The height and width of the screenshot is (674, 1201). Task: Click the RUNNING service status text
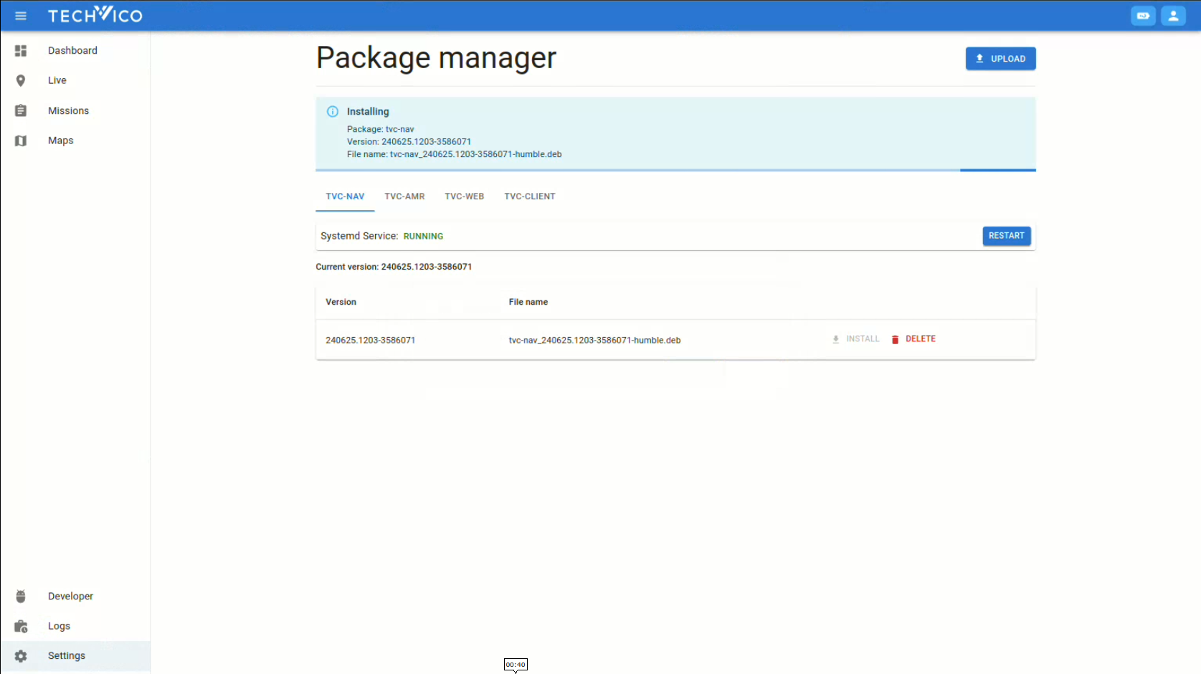click(x=423, y=236)
